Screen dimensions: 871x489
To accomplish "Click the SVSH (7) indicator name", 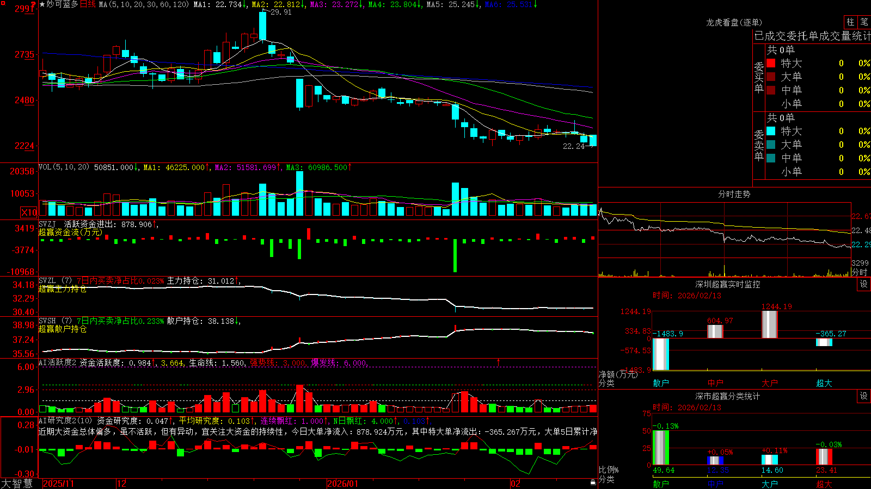I will pos(55,321).
